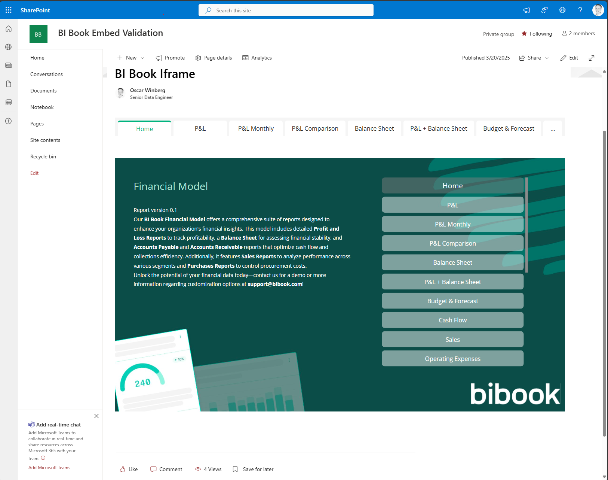
Task: Open Conversations in the site navigation
Action: coord(46,74)
